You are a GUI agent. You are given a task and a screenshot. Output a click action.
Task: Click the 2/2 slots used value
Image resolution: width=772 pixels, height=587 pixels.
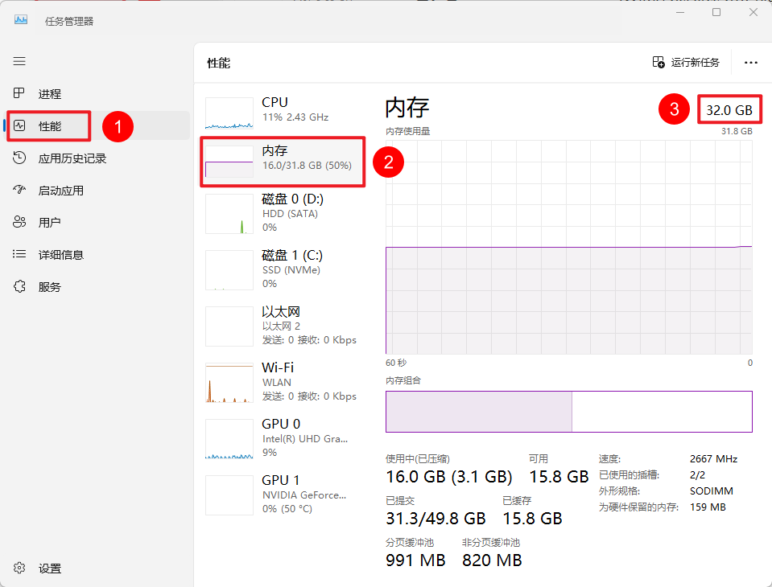tap(697, 475)
